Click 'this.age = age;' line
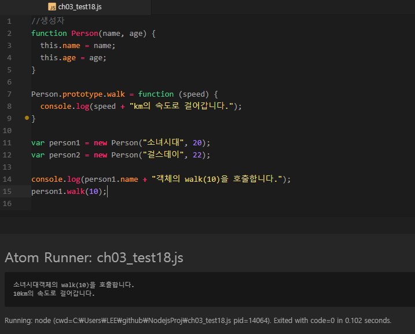This screenshot has height=334, width=415. coord(74,58)
